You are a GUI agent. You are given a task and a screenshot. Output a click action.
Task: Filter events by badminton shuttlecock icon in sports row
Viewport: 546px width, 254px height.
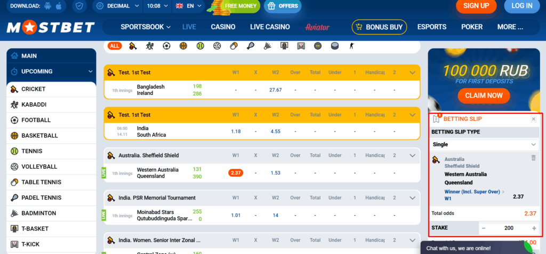pyautogui.click(x=268, y=46)
